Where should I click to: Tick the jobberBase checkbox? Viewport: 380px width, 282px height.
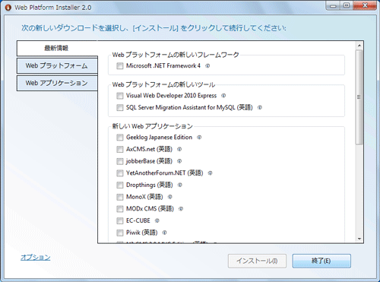click(x=120, y=161)
